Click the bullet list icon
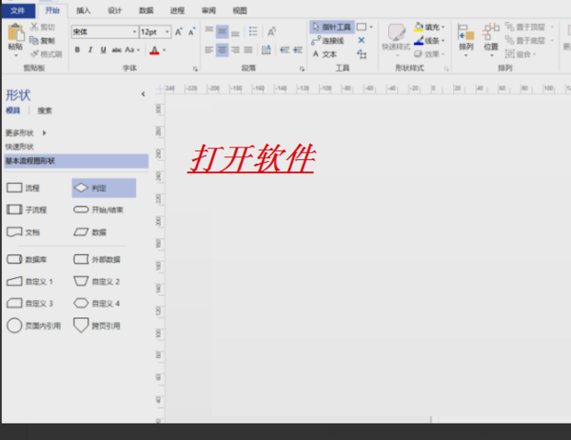Viewport: 571px width, 440px height. 253,31
